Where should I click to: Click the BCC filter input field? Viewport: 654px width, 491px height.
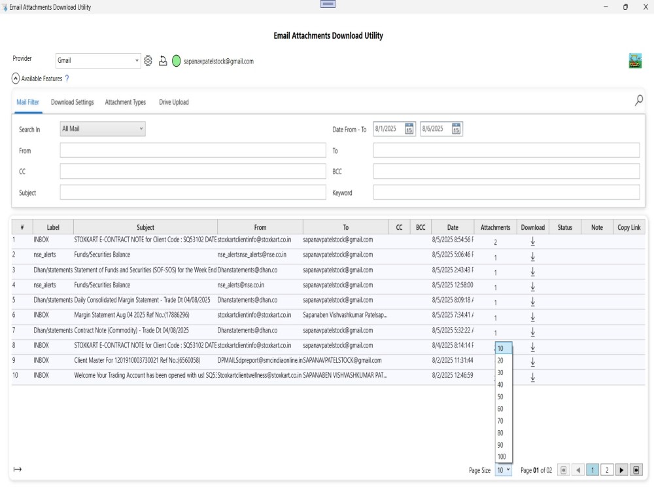[506, 171]
